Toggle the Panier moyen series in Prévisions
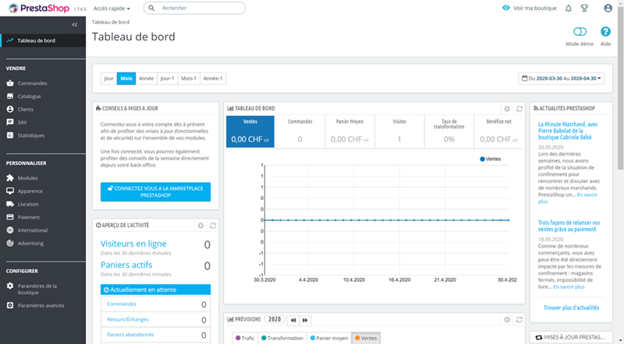Image resolution: width=624 pixels, height=344 pixels. pos(329,338)
